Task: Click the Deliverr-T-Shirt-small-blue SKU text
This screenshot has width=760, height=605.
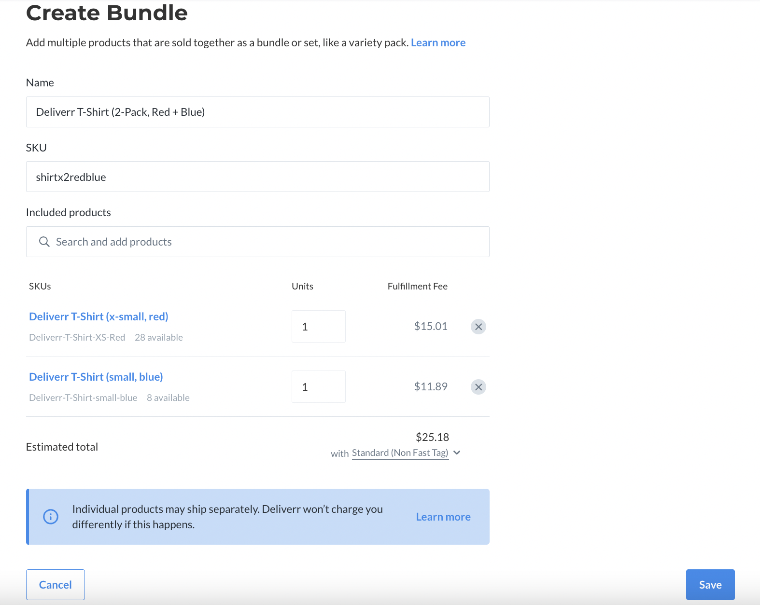Action: point(83,398)
